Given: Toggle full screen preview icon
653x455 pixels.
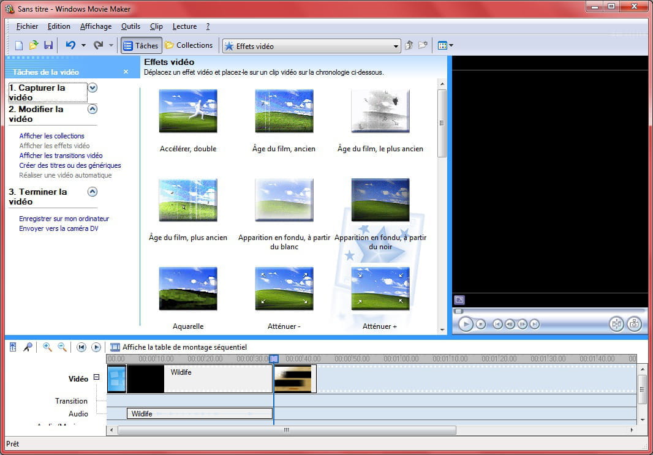Looking at the screenshot, I should click(459, 299).
